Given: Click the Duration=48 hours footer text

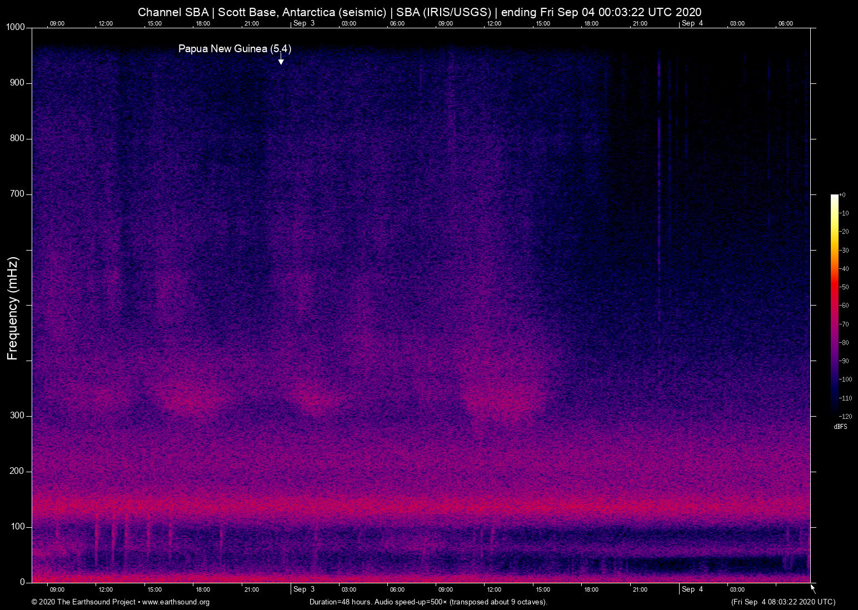Looking at the screenshot, I should pyautogui.click(x=428, y=602).
